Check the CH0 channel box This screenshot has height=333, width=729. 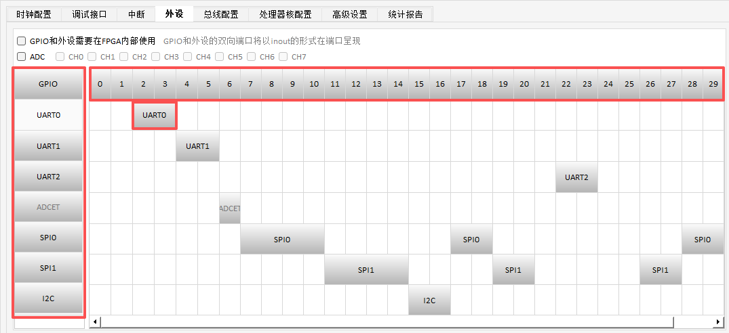point(60,57)
